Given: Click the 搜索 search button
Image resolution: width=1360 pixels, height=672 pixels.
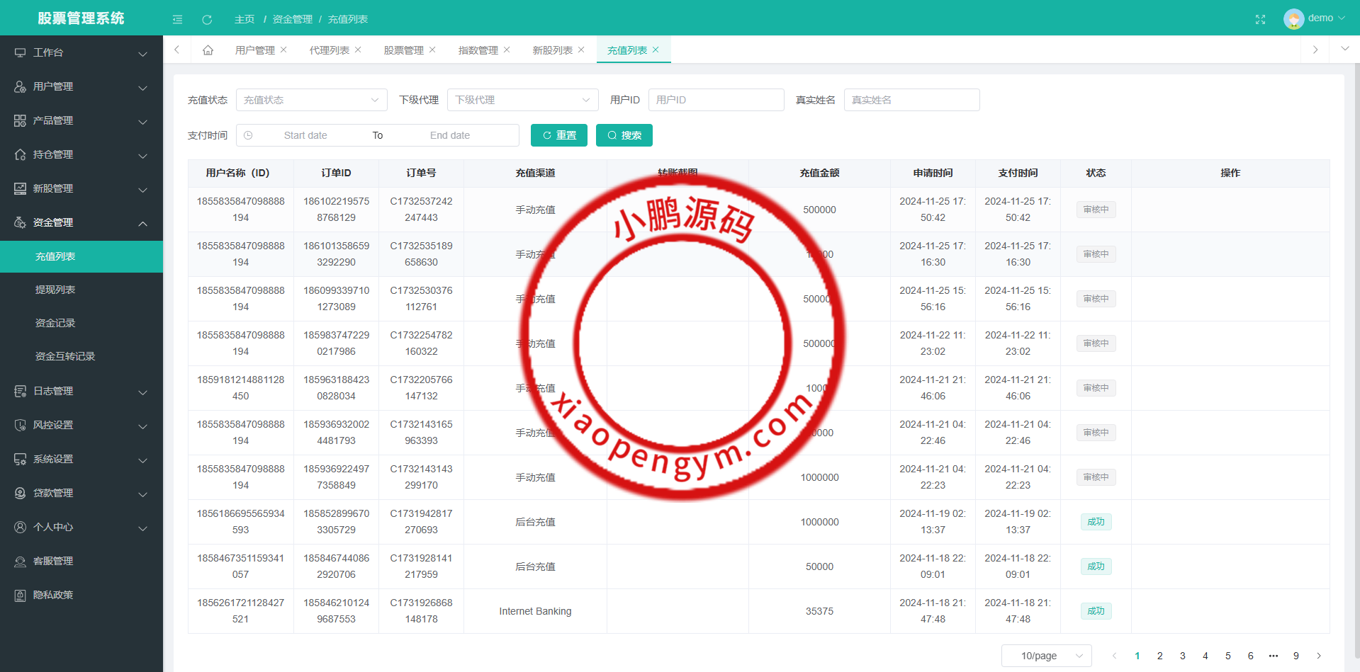Looking at the screenshot, I should (624, 135).
